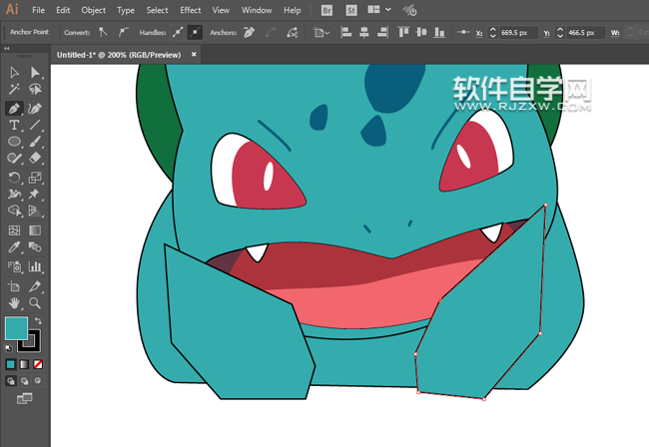Close the Untitled-1 document tab

[x=194, y=54]
